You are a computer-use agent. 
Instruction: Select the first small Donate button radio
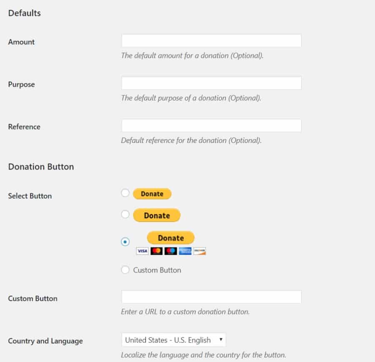click(x=125, y=193)
